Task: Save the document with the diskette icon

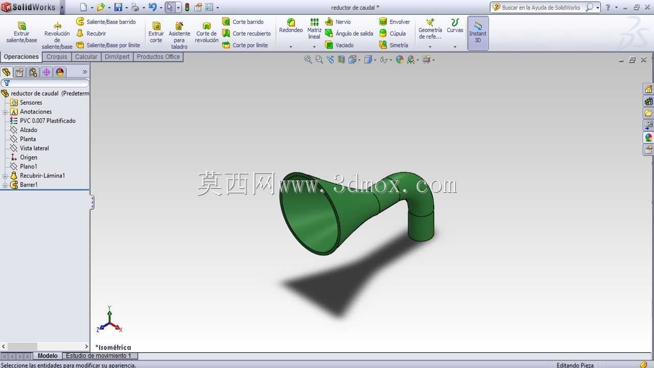Action: click(118, 7)
